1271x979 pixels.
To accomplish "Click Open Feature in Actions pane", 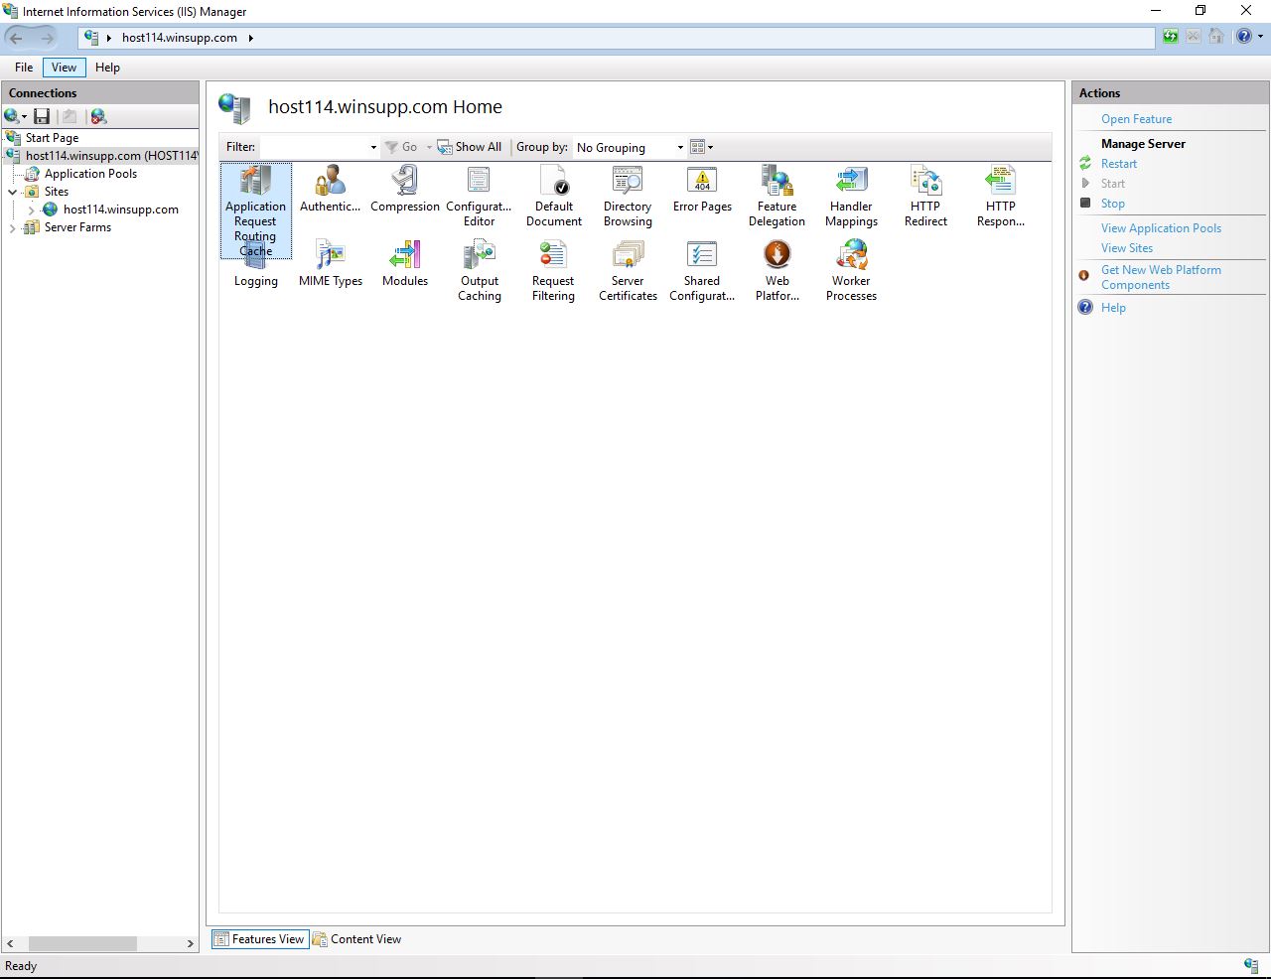I will (1136, 119).
